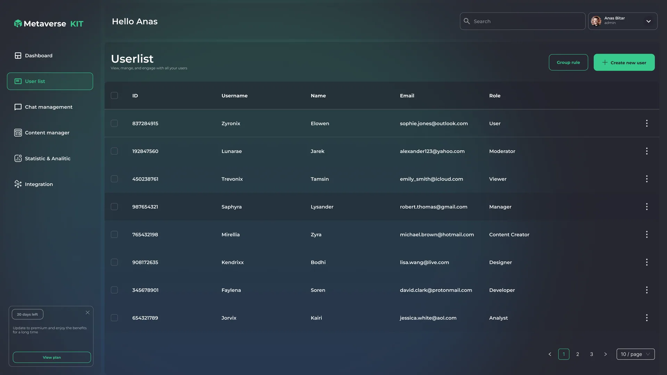This screenshot has height=375, width=667.
Task: Expand the Anas Bitar profile dropdown
Action: tap(648, 21)
